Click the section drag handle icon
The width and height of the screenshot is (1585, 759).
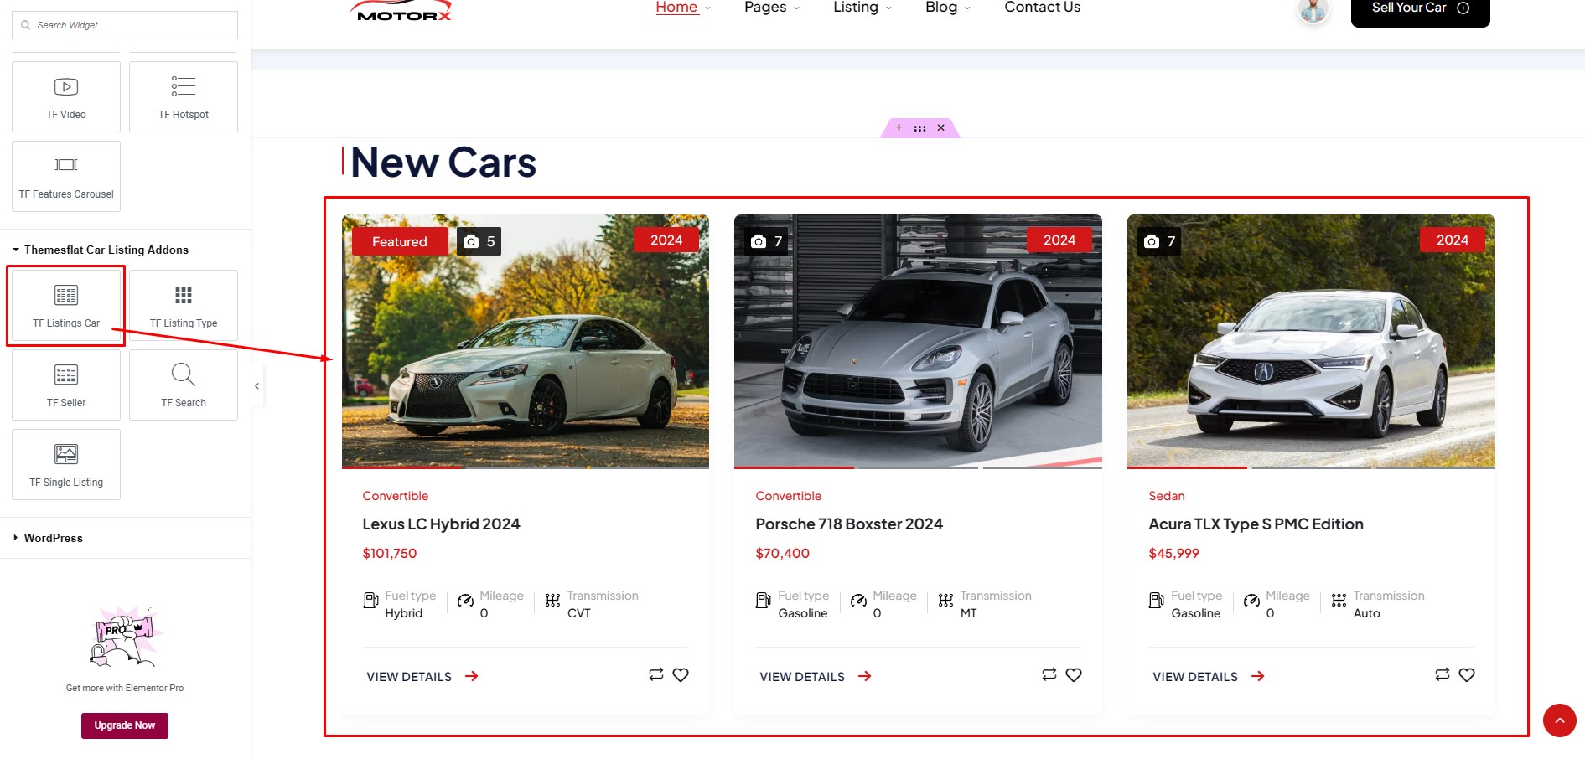[919, 128]
